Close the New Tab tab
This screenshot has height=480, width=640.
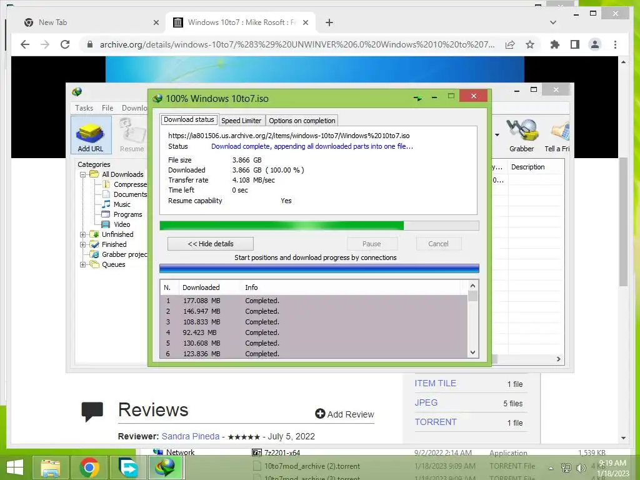click(x=156, y=22)
